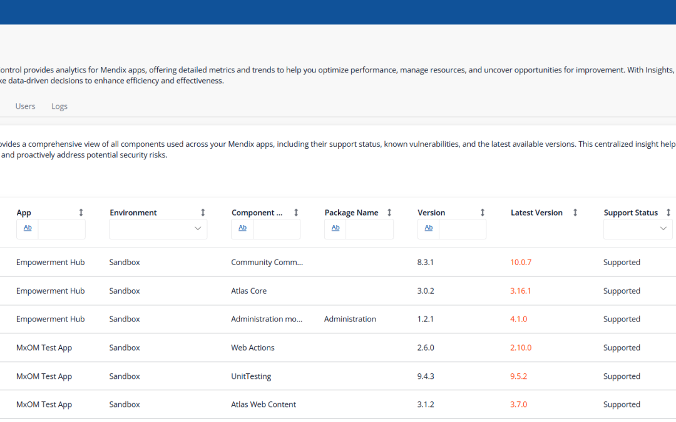The height and width of the screenshot is (422, 676).
Task: Select the 'Atlas Web Content' component cell
Action: pyautogui.click(x=264, y=404)
